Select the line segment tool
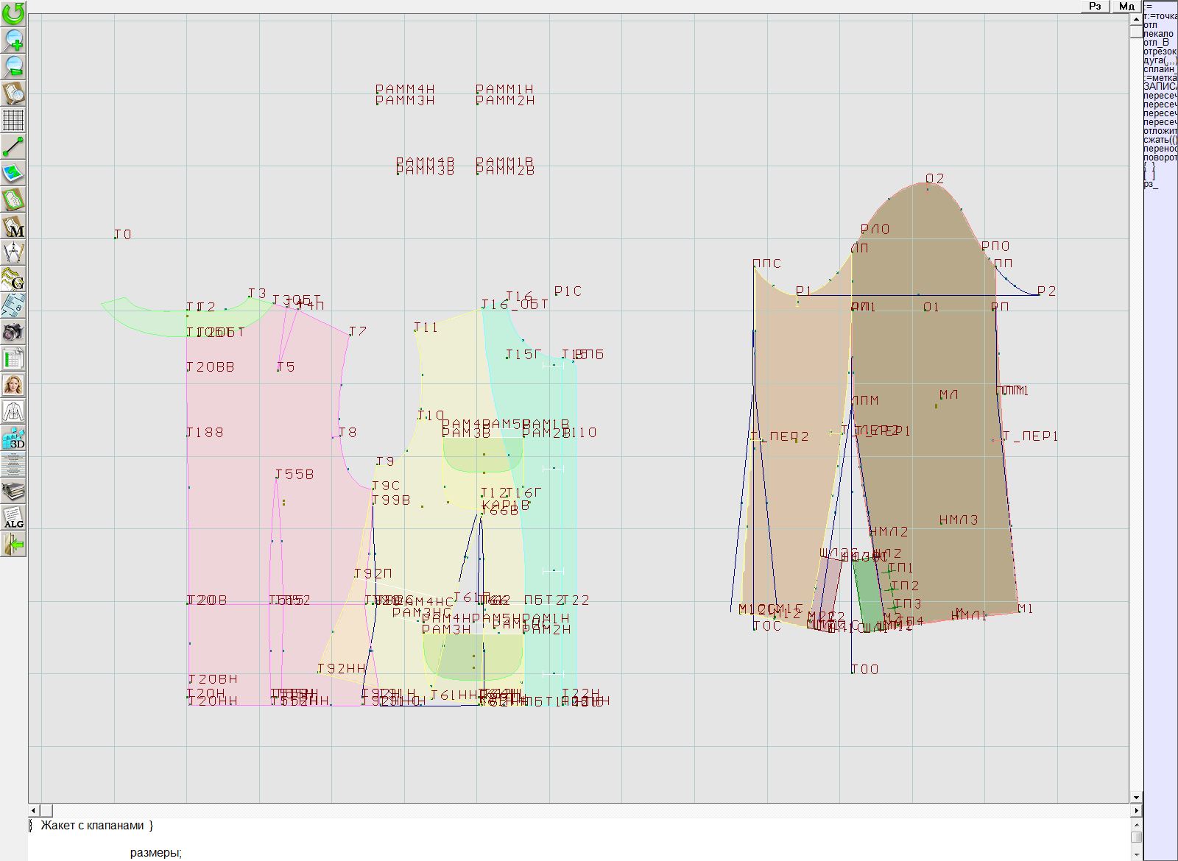Viewport: 1178px width, 861px height. point(13,146)
